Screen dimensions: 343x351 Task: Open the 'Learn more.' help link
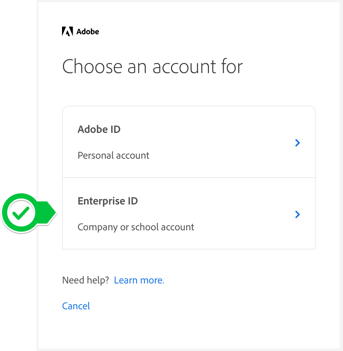pyautogui.click(x=139, y=280)
